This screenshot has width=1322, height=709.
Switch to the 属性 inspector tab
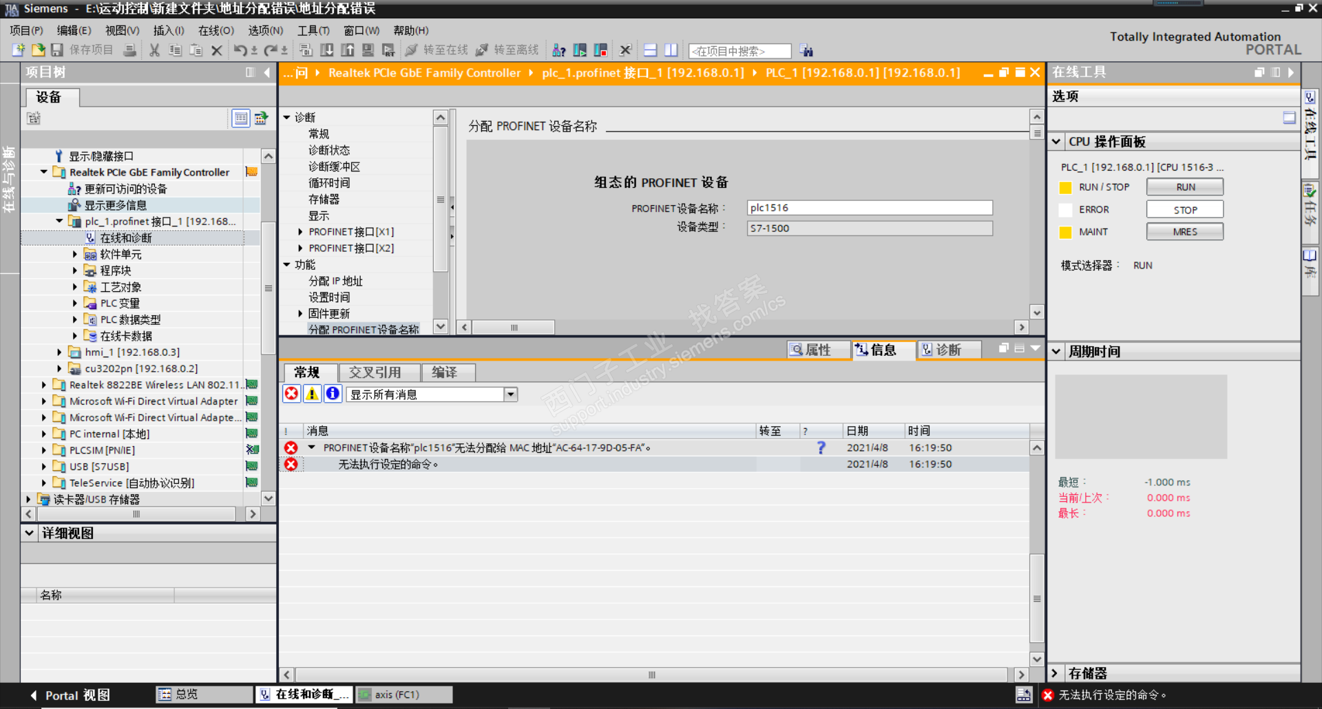point(819,350)
